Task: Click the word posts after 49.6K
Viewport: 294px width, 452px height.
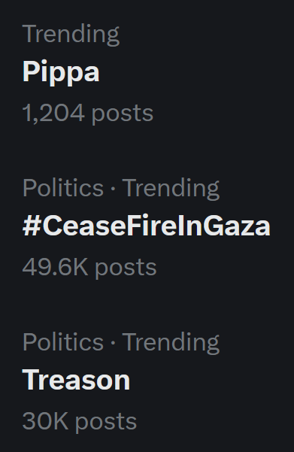Action: 126,268
